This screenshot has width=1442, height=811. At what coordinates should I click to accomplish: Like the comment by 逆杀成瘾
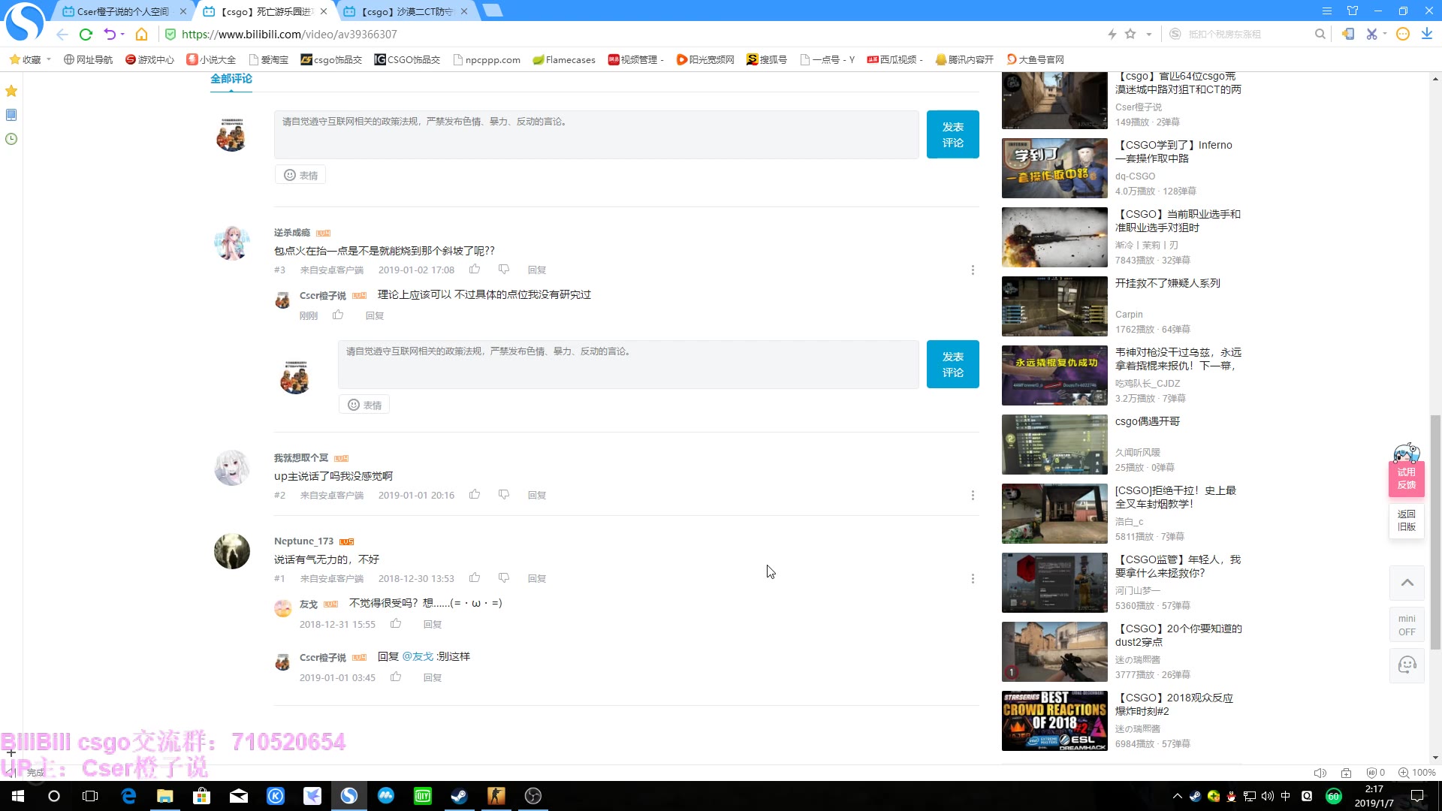(475, 270)
